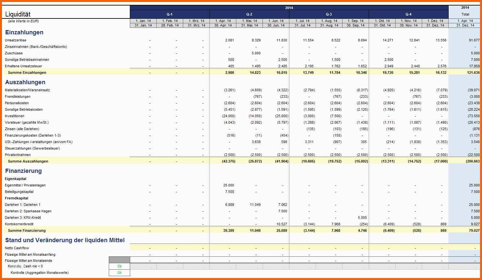
Task: Select the Q-4 quarter header cell
Action: pos(409,14)
